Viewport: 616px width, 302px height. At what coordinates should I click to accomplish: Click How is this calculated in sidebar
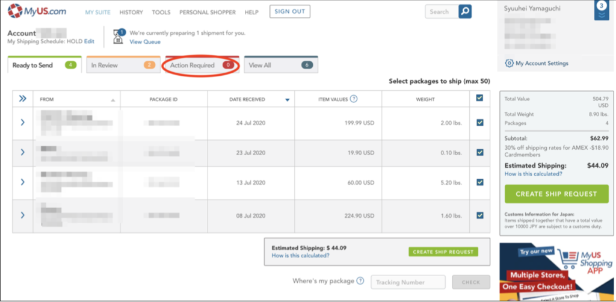point(533,174)
